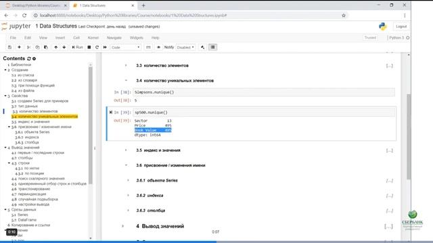
Task: Open the View menu
Action: click(43, 38)
